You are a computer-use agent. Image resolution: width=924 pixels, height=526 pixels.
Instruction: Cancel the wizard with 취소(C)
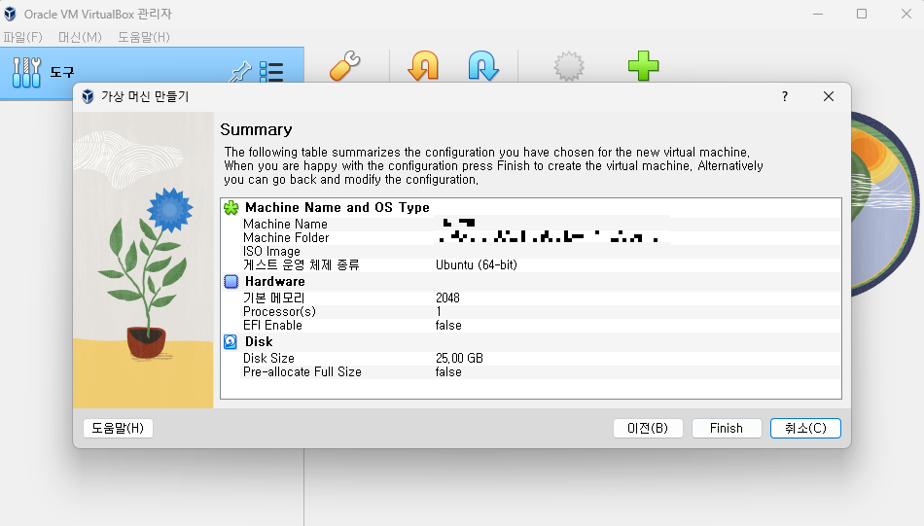pos(805,428)
